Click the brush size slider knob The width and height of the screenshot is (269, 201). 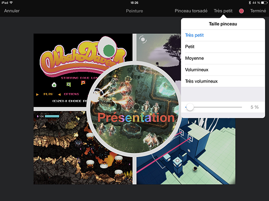click(x=190, y=107)
